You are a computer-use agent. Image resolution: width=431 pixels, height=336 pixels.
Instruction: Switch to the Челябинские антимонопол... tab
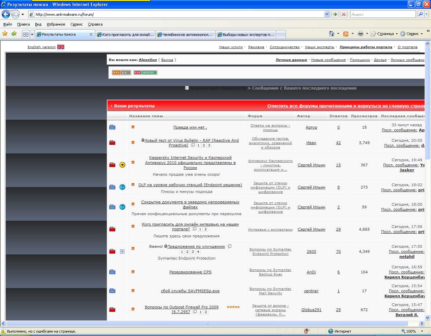click(187, 35)
